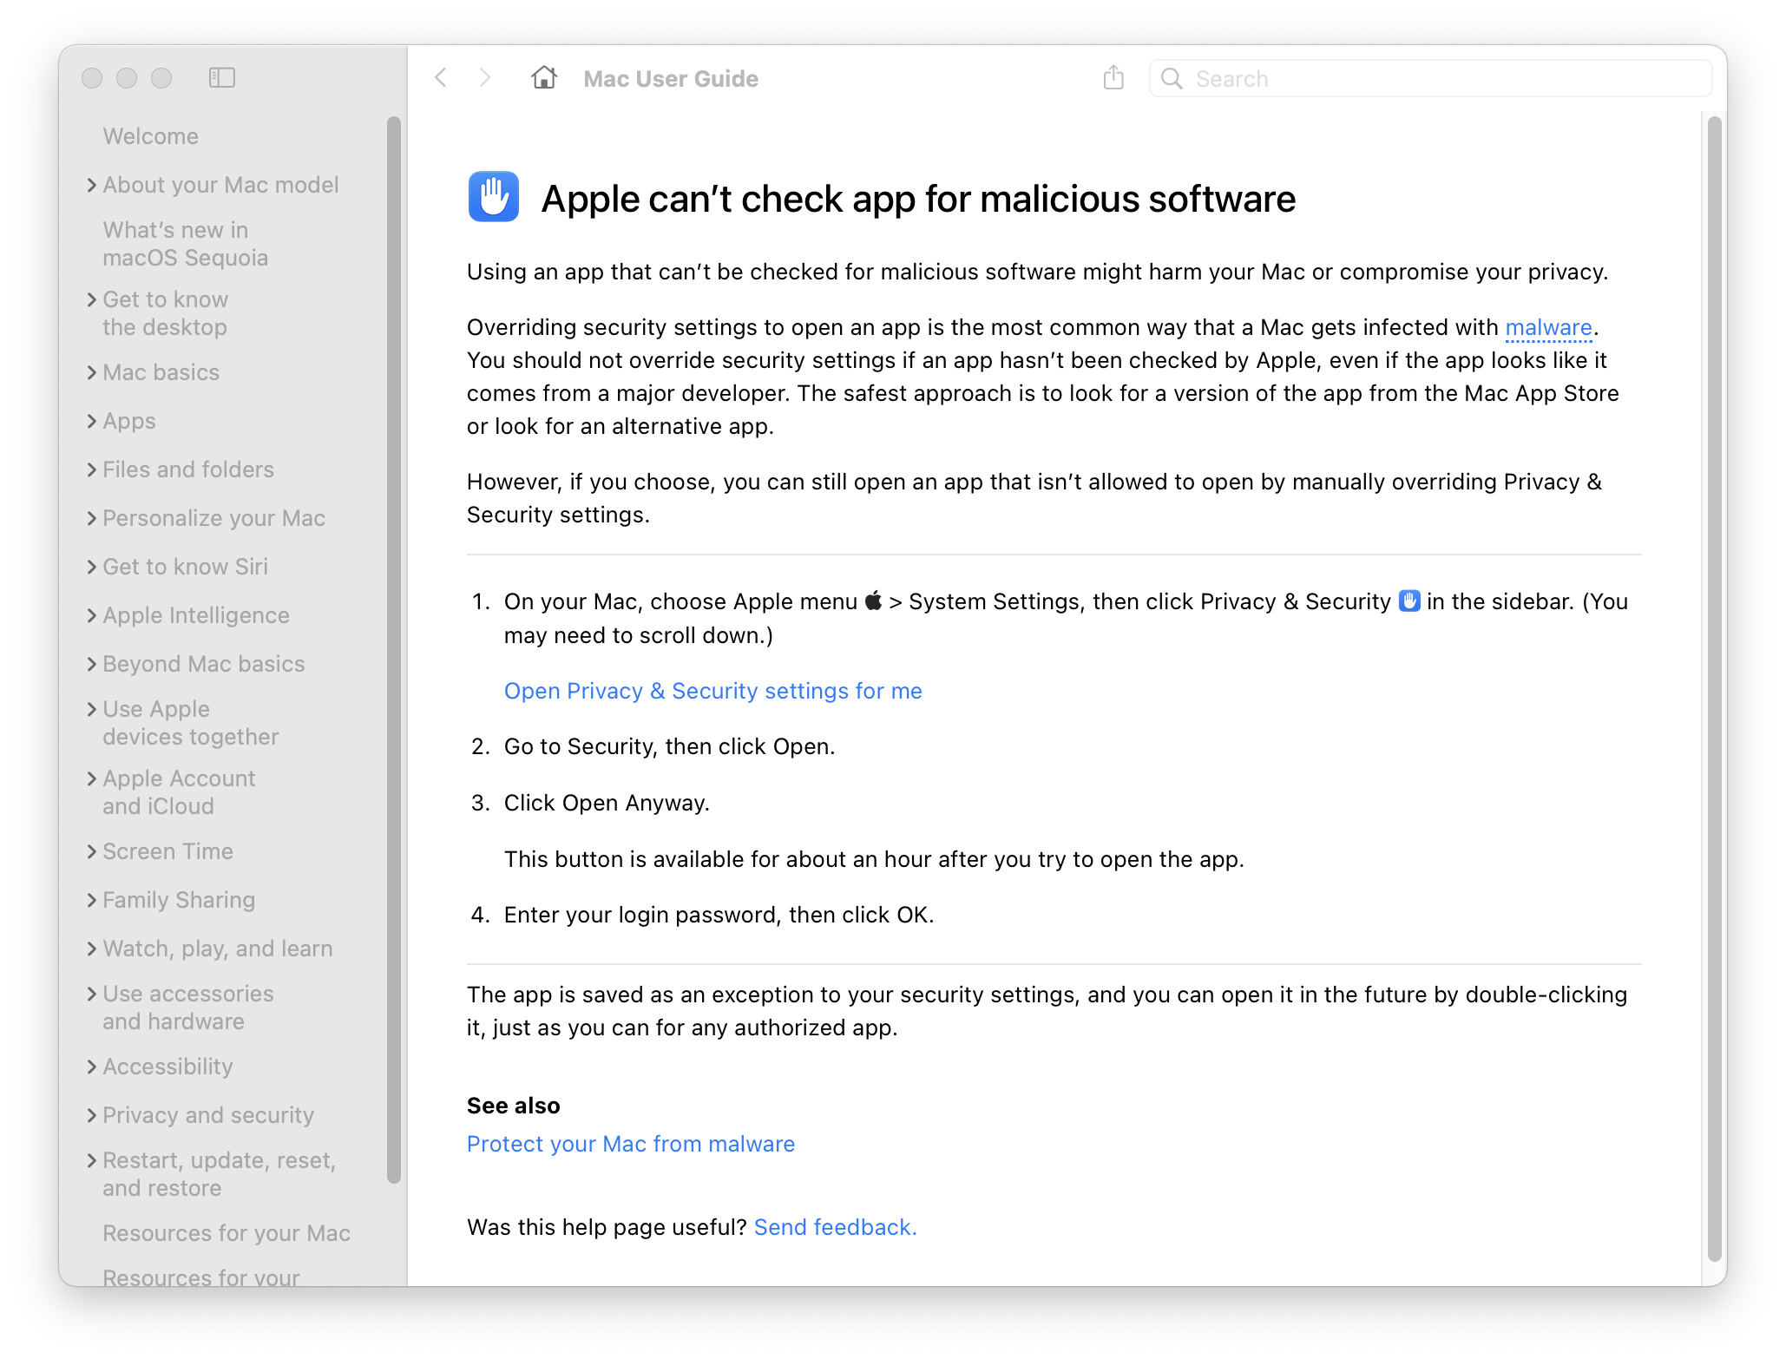Expand the Screen Time chevron
The image size is (1786, 1359).
tap(92, 851)
